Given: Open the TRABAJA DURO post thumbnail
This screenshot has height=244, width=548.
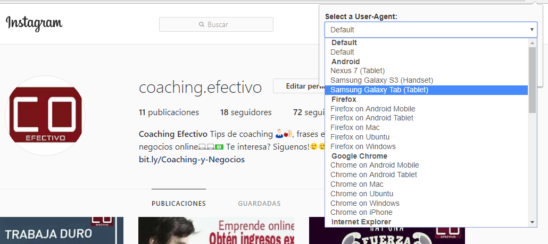Looking at the screenshot, I should (62, 230).
